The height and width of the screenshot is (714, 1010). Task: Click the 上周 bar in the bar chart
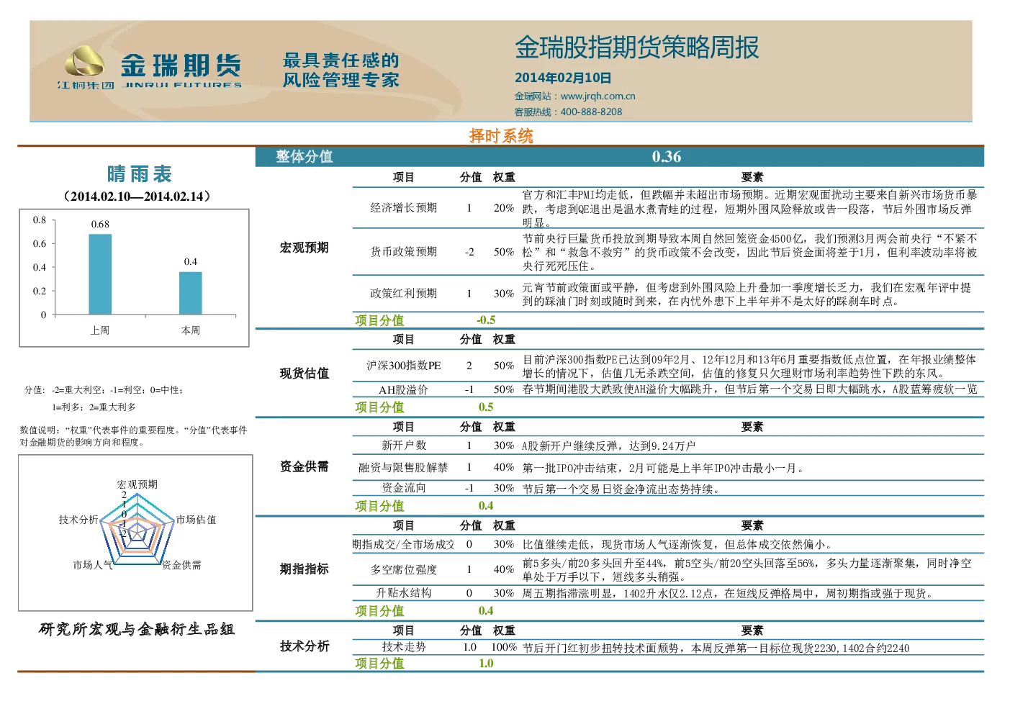100,274
